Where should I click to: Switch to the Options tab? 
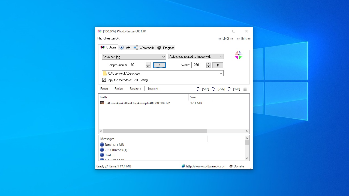(108, 47)
